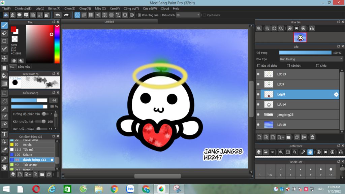Zoom in on the Hoa tiêu navigator
345x194 pixels.
(x=267, y=28)
